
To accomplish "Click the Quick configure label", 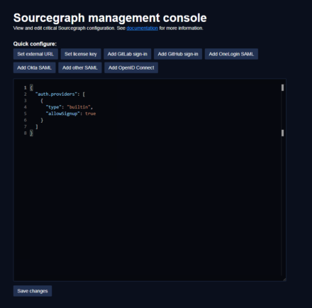I will click(x=35, y=44).
